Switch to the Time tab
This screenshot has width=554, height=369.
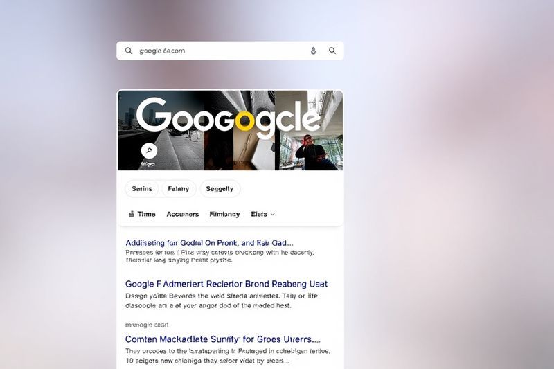click(x=143, y=214)
